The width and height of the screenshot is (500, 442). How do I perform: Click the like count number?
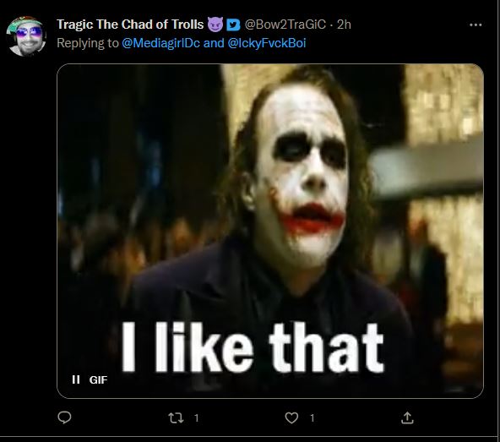coord(312,418)
